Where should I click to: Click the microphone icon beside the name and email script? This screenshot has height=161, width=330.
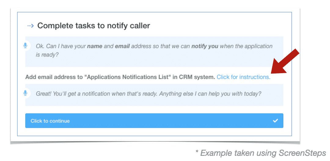coord(25,45)
